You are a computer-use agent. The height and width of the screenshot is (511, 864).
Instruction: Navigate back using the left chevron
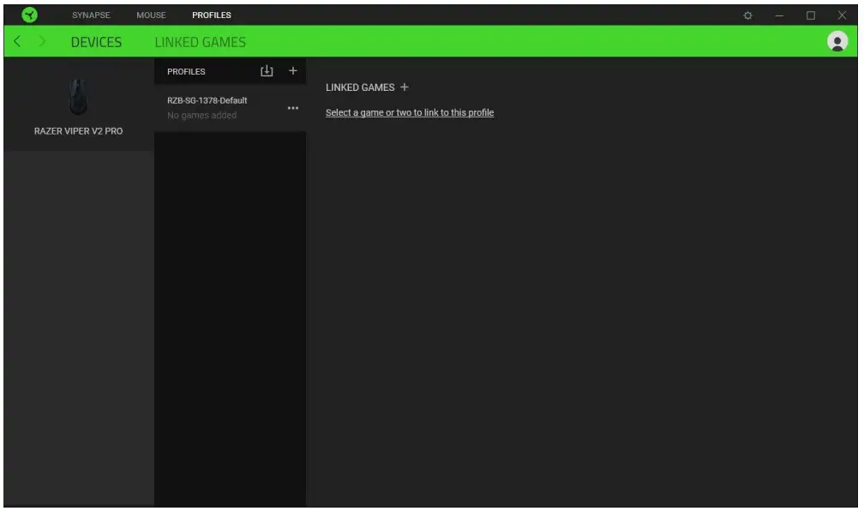(x=19, y=40)
